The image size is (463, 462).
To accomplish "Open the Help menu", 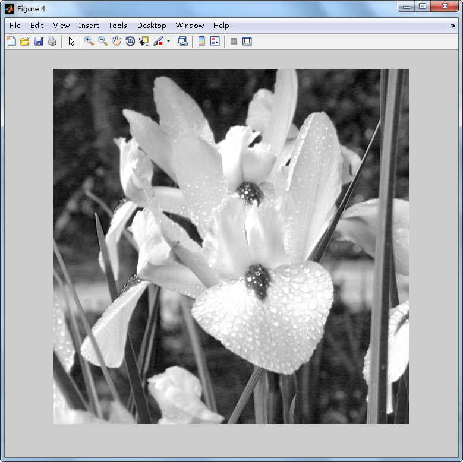I will click(x=221, y=26).
